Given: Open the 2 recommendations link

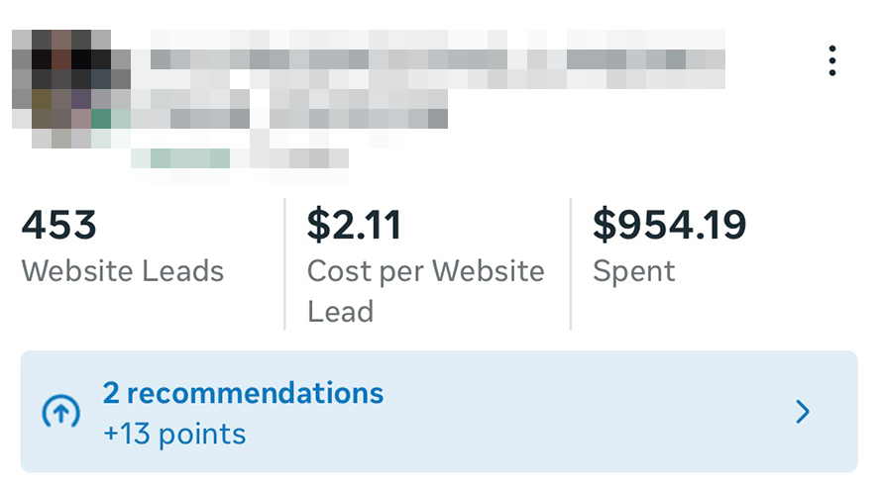Looking at the screenshot, I should (x=243, y=393).
